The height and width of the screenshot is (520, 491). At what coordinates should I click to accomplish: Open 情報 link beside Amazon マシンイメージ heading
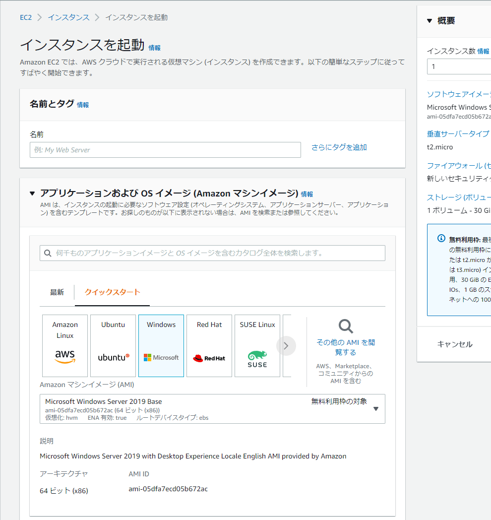[x=307, y=194]
